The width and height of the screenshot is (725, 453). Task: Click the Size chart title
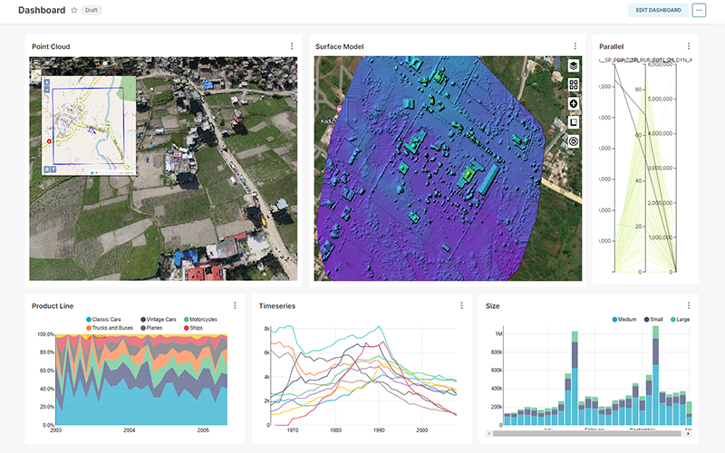[x=492, y=306]
